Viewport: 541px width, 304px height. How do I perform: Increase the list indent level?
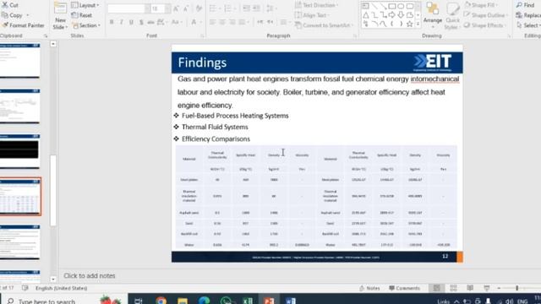click(256, 8)
